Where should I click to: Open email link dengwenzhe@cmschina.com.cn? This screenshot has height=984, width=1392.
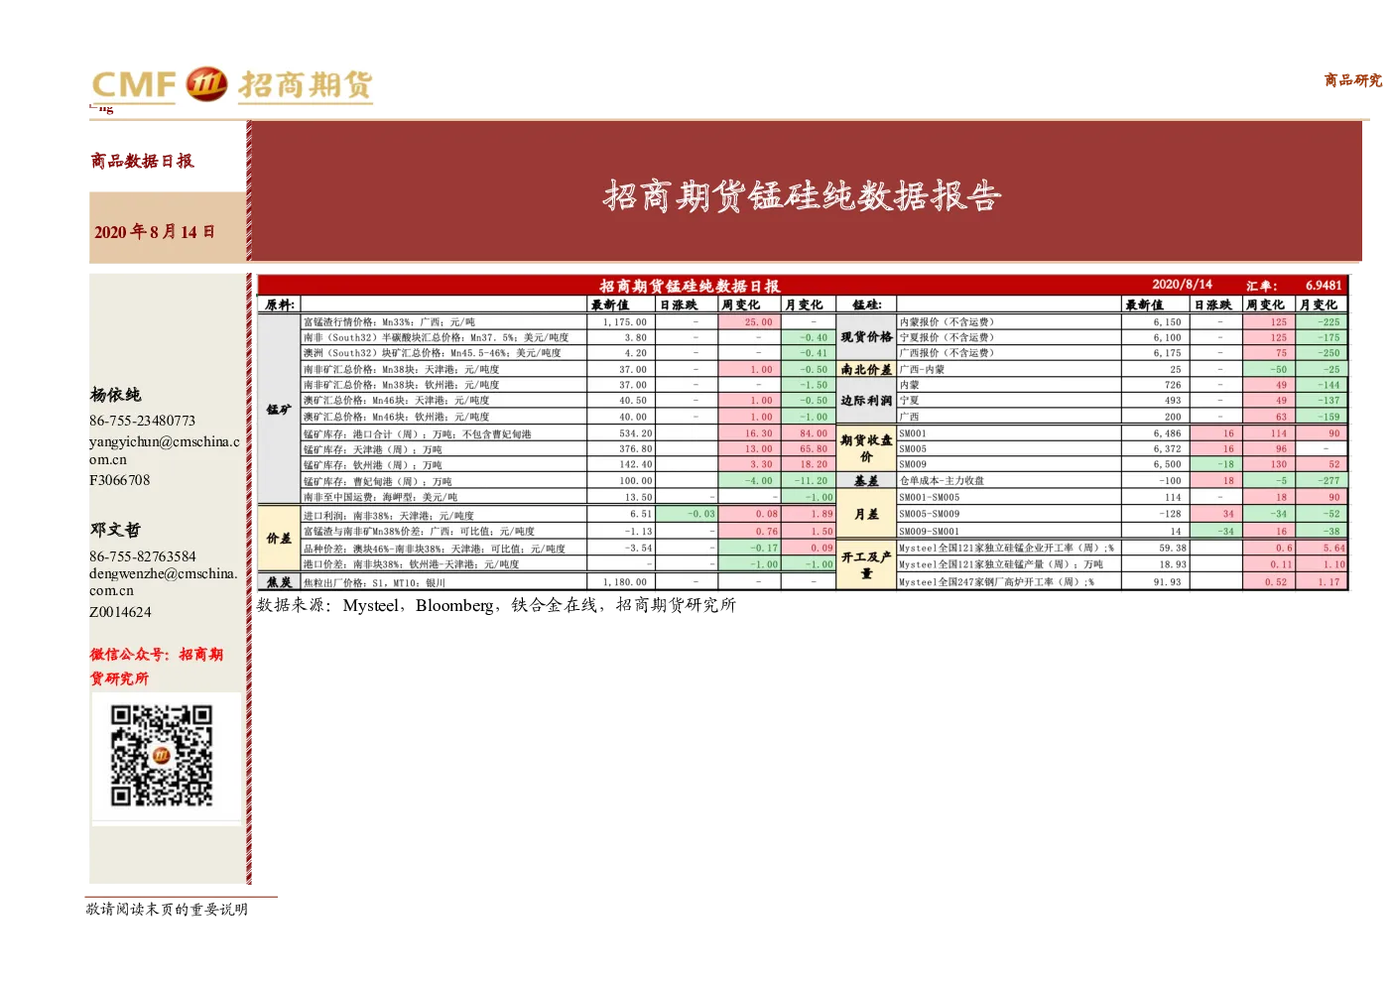click(164, 581)
